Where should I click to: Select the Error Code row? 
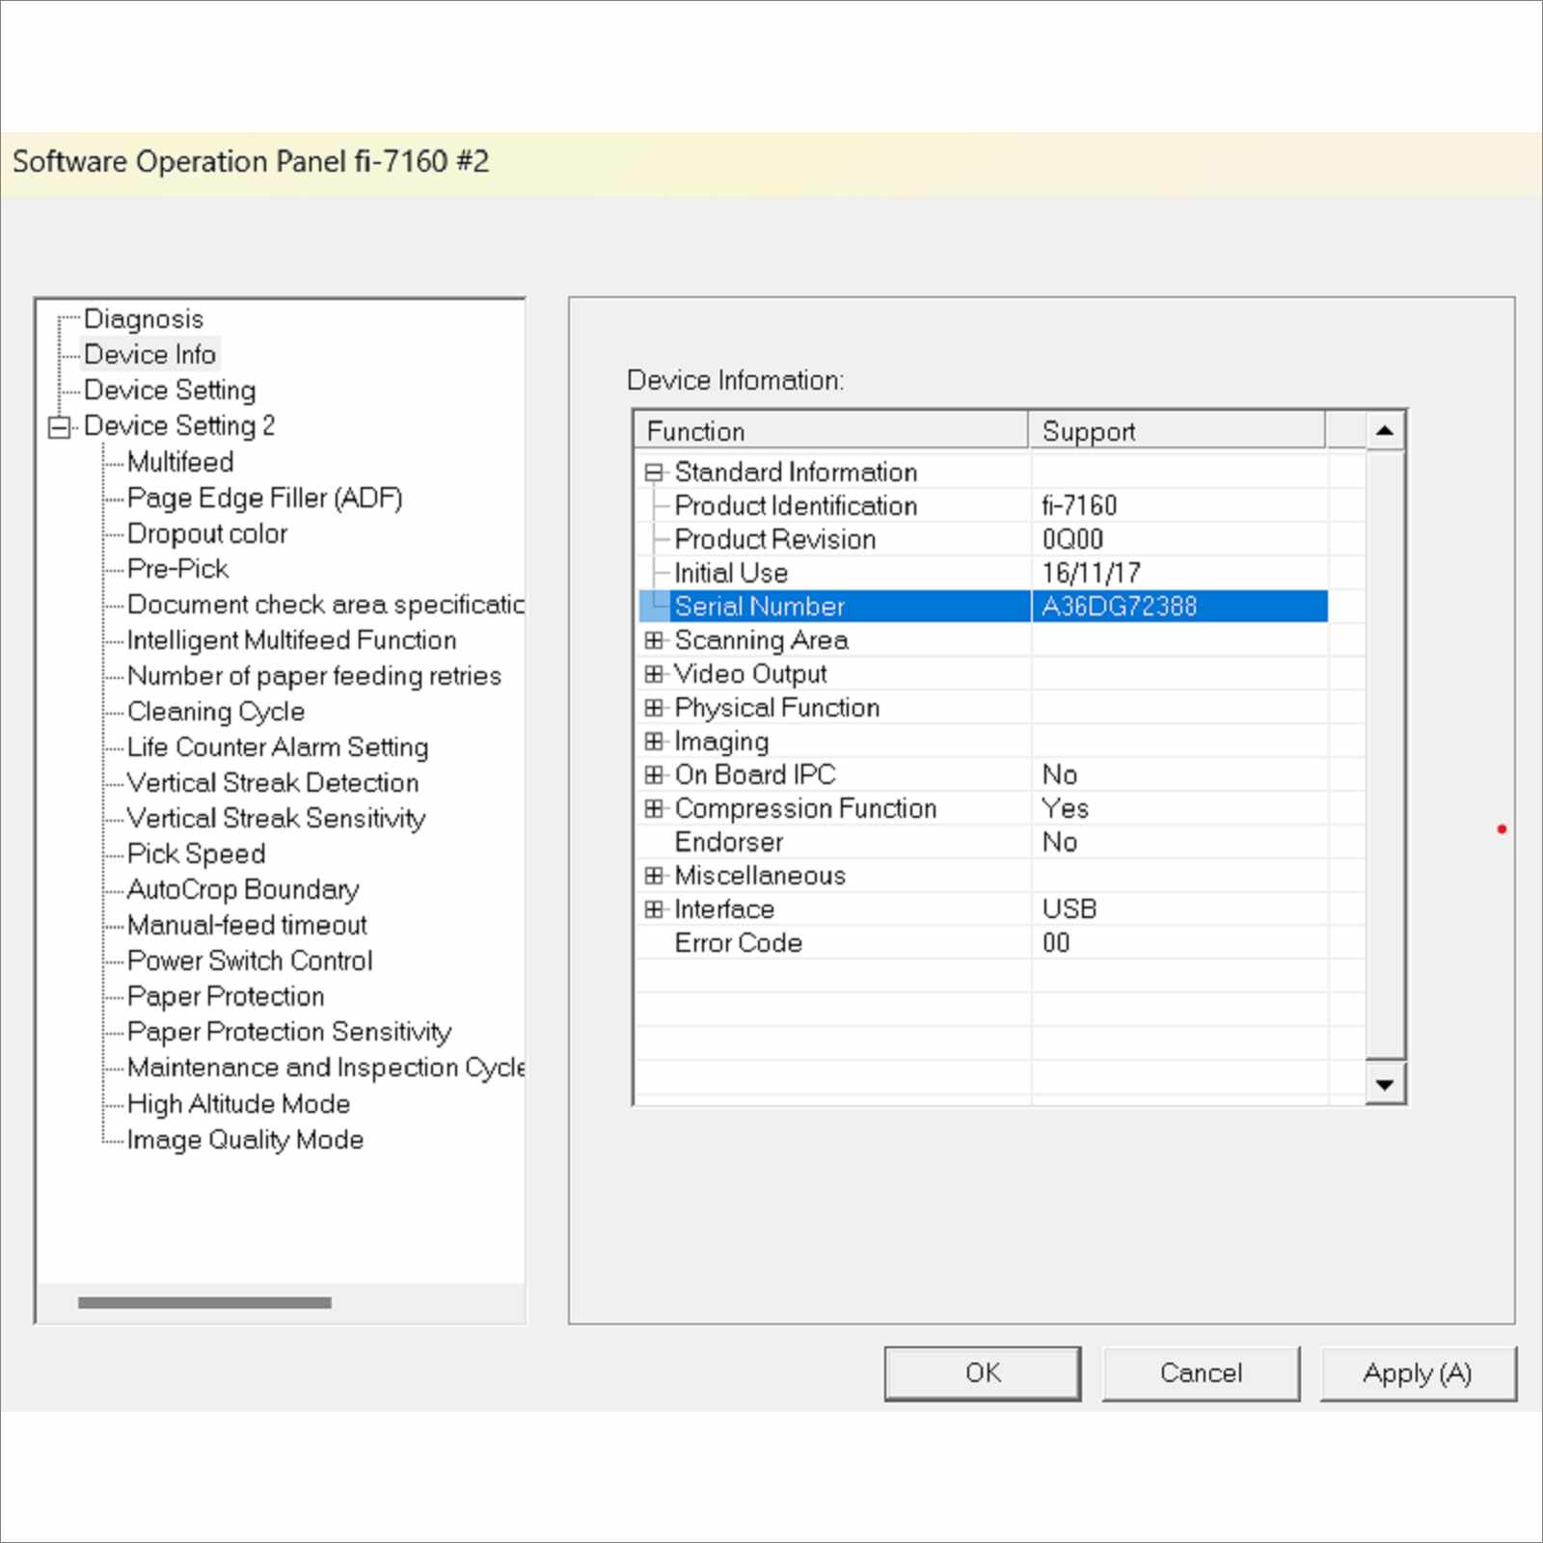coord(984,943)
